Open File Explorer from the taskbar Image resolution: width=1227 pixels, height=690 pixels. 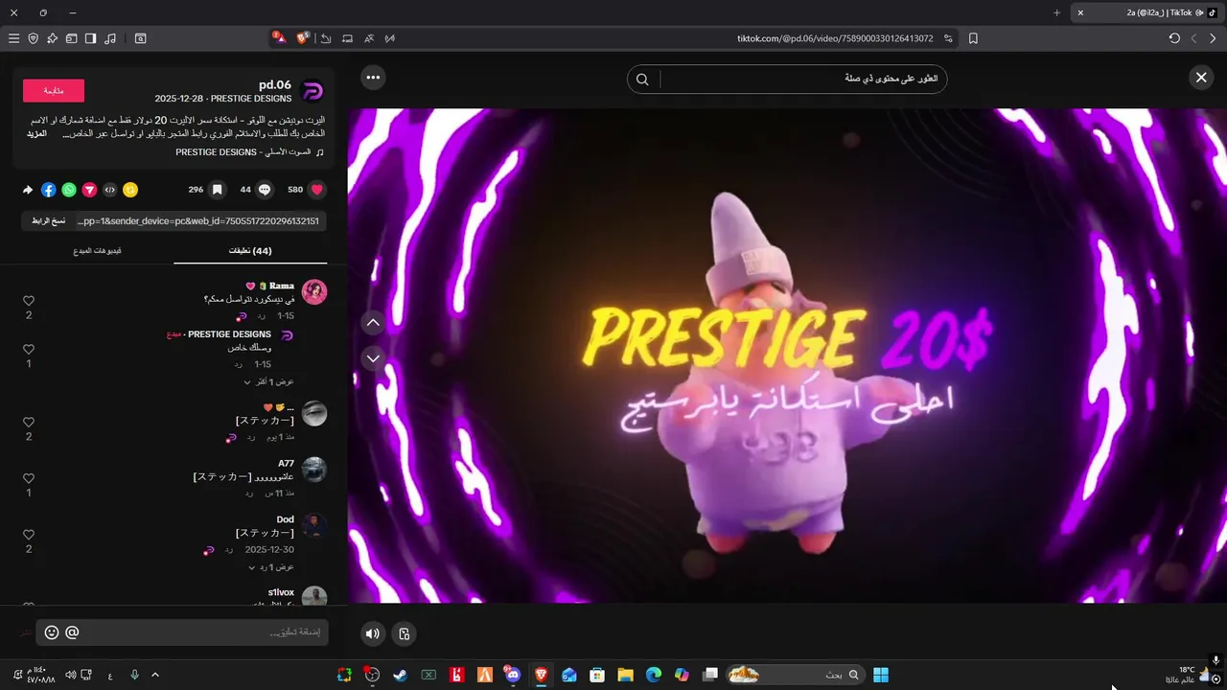[x=625, y=675]
